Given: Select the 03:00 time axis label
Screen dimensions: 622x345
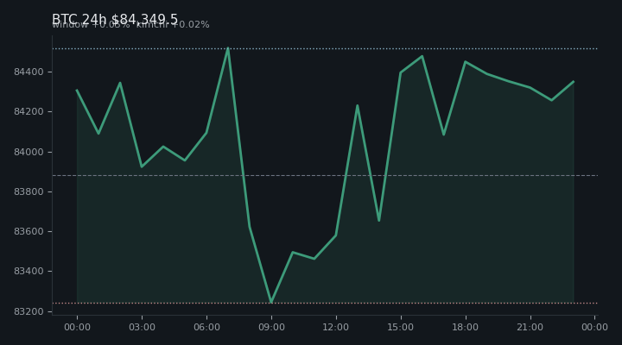Looking at the screenshot, I should pyautogui.click(x=142, y=327).
